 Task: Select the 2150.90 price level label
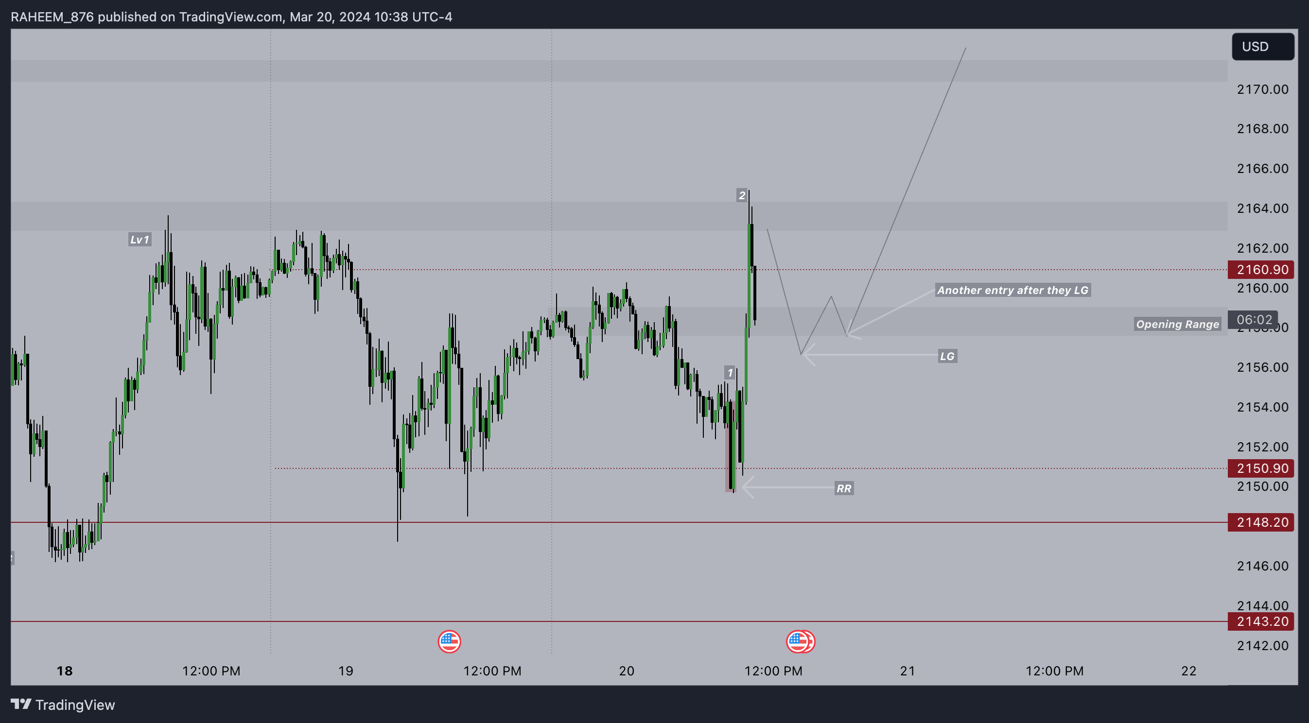pos(1261,468)
